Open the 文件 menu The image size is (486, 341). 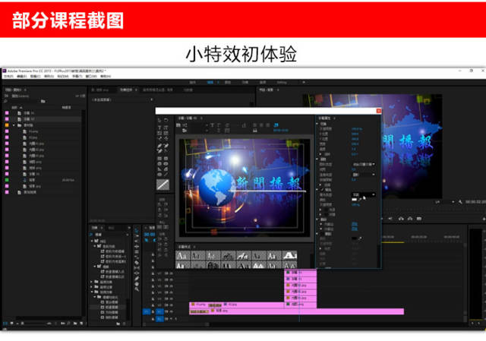coord(8,76)
